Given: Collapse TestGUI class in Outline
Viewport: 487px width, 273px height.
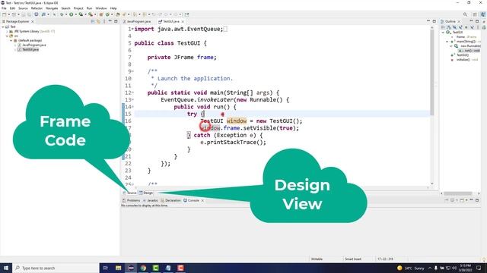Looking at the screenshot, I should coord(443,32).
